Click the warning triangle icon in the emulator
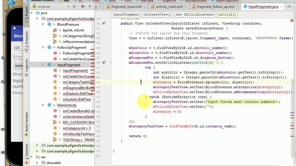 [x=14, y=28]
